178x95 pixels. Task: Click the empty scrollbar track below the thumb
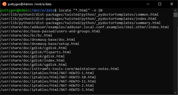tap(175, 54)
